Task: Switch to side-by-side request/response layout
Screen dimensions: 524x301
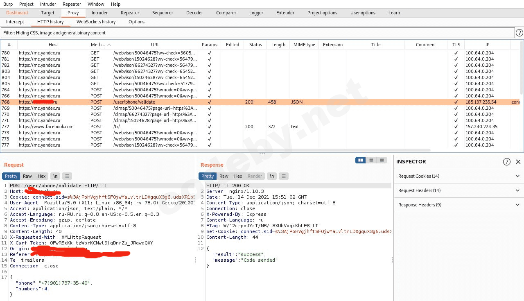Action: point(361,160)
